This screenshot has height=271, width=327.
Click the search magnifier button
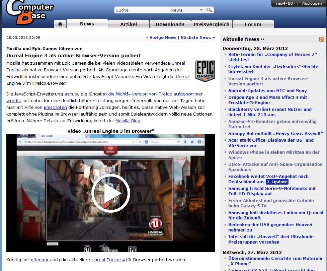209,10
